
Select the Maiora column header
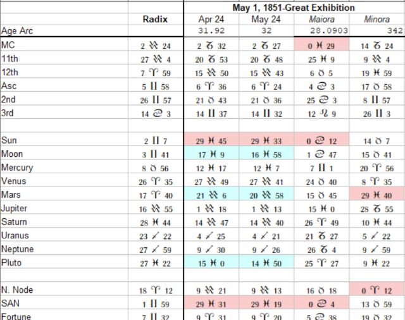(321, 20)
